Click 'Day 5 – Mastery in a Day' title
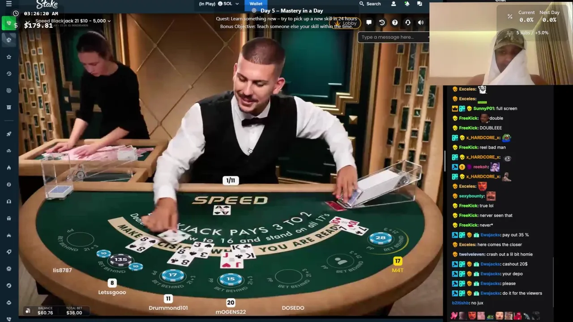Image resolution: width=573 pixels, height=322 pixels. pos(291,10)
